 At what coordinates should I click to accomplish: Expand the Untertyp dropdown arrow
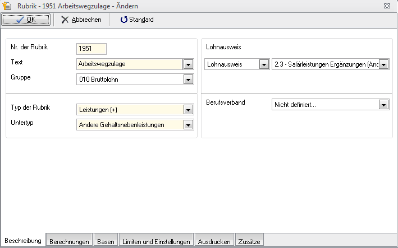pyautogui.click(x=188, y=125)
